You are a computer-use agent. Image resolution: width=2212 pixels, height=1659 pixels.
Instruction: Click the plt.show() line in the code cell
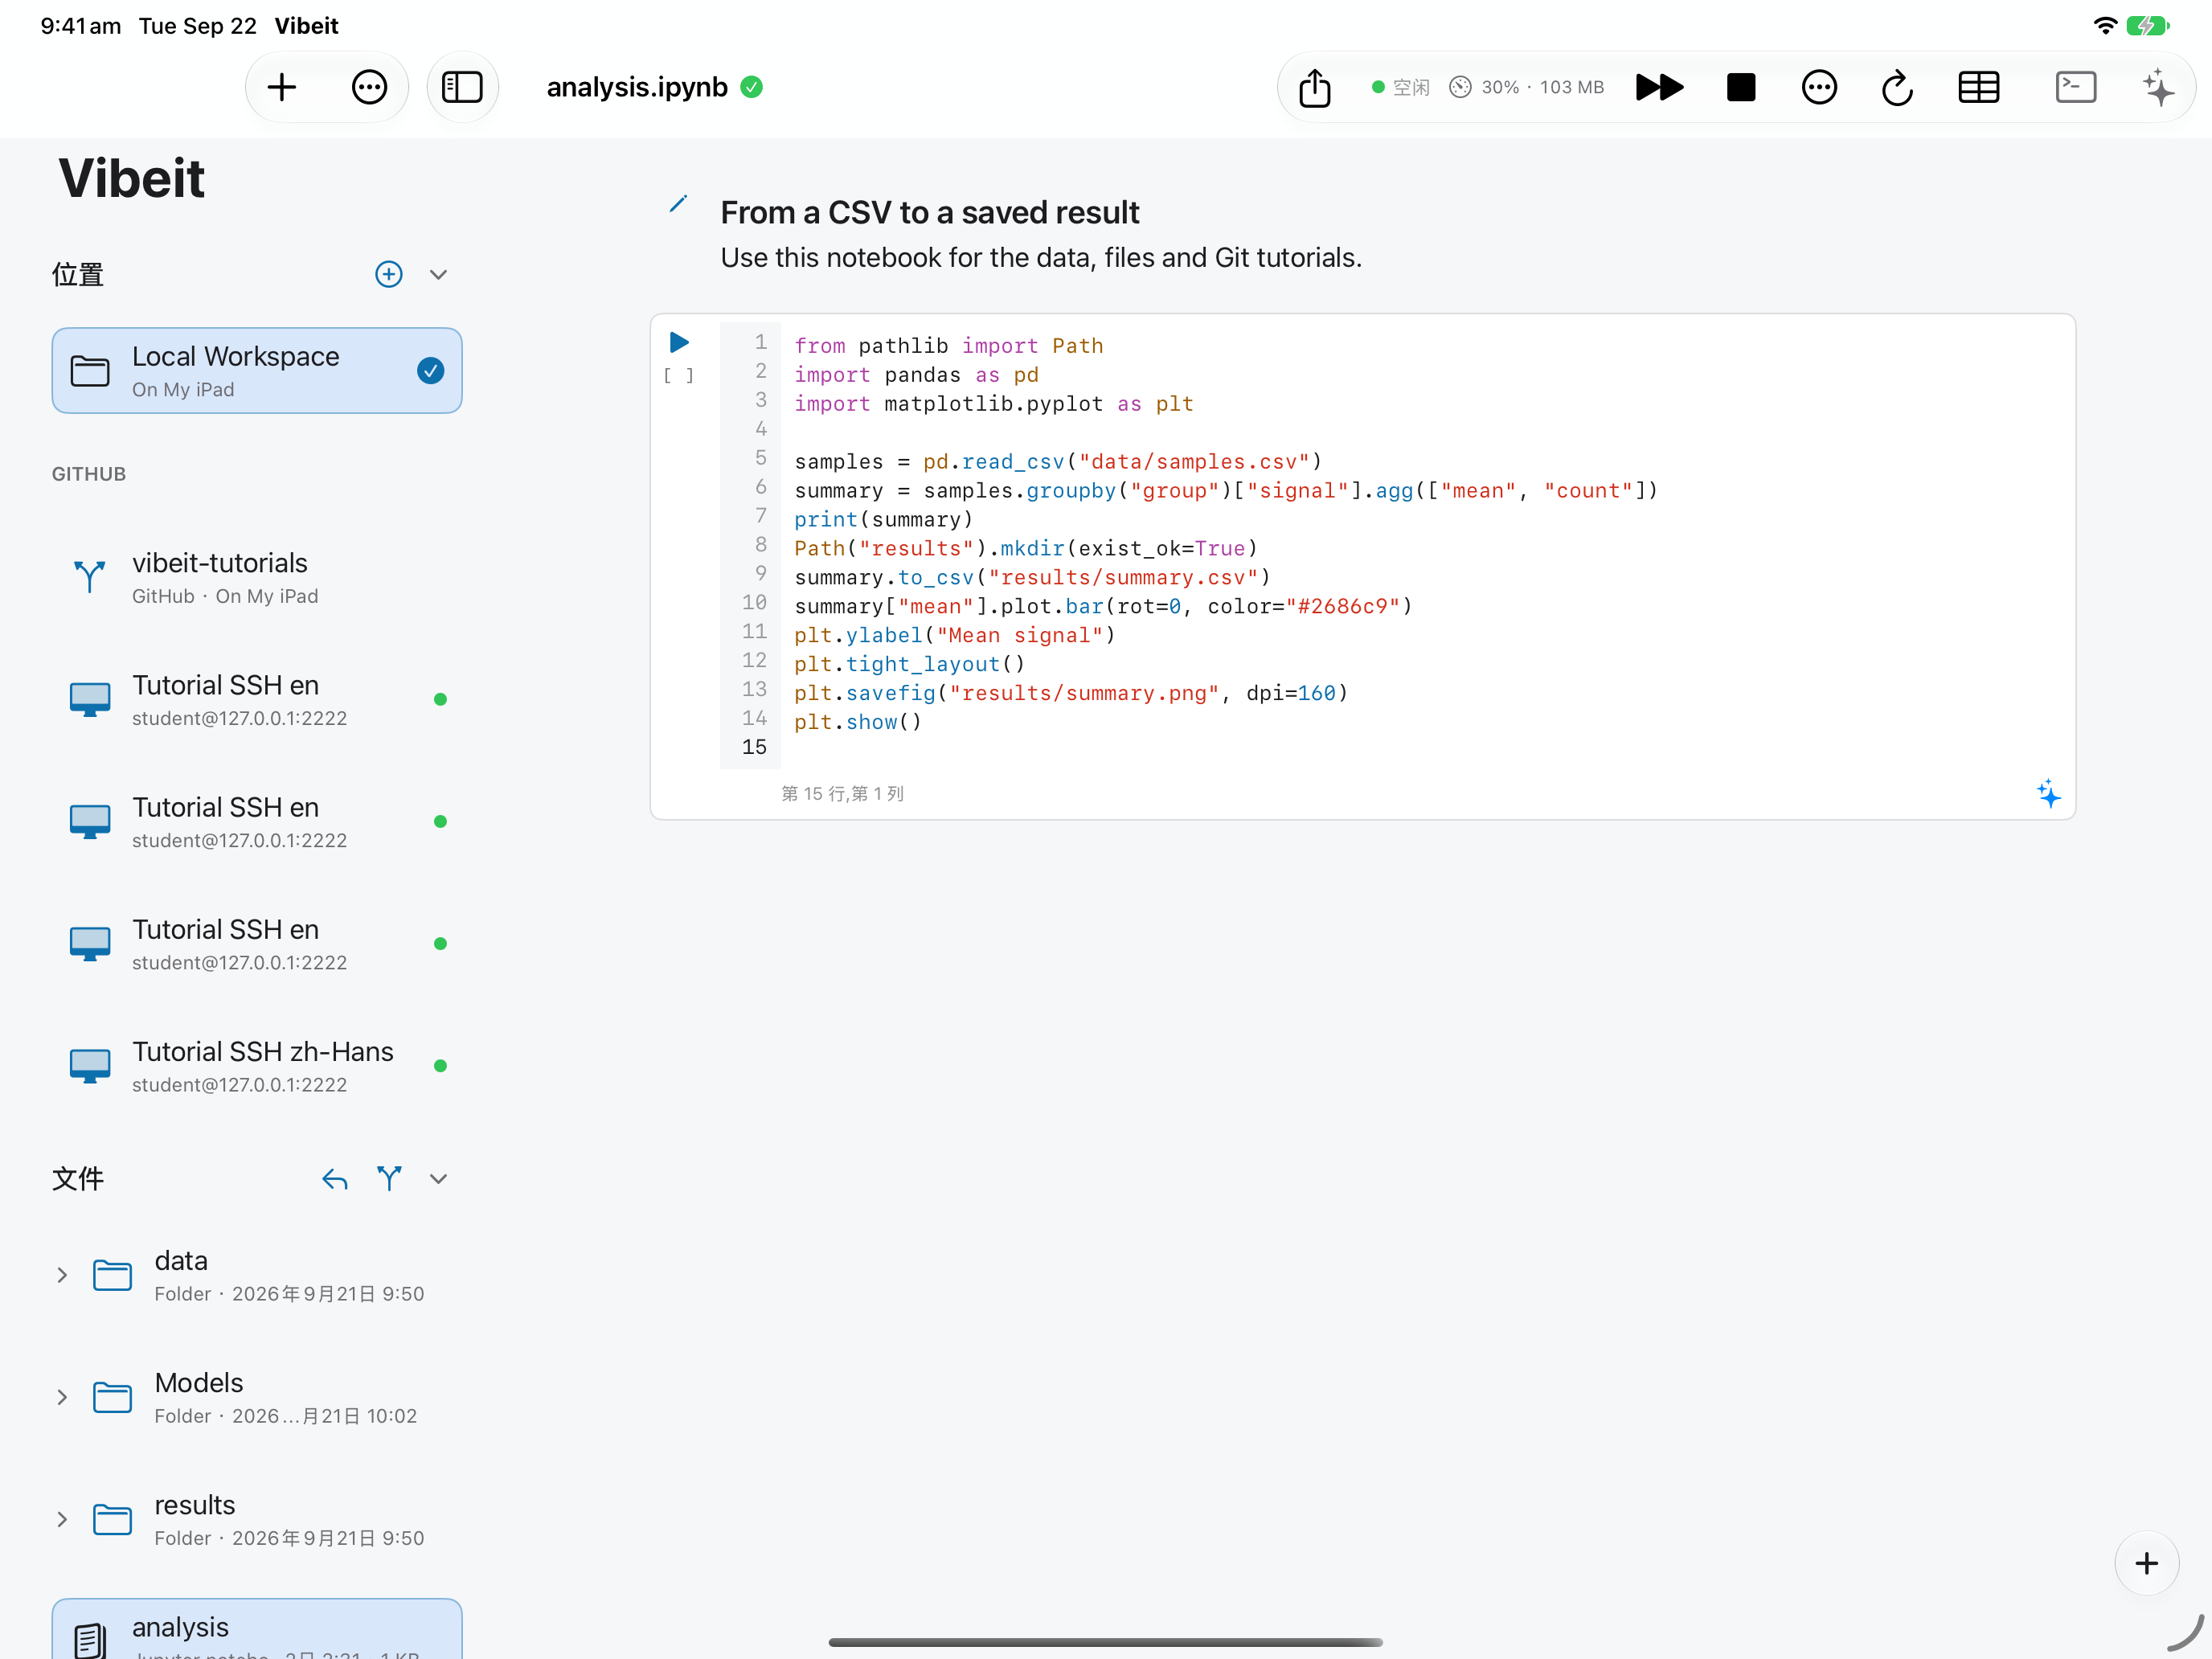click(x=857, y=721)
